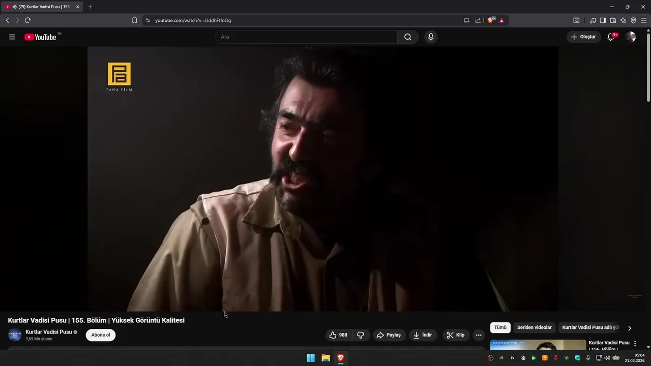Go back with browser back arrow
The image size is (651, 366).
point(7,20)
